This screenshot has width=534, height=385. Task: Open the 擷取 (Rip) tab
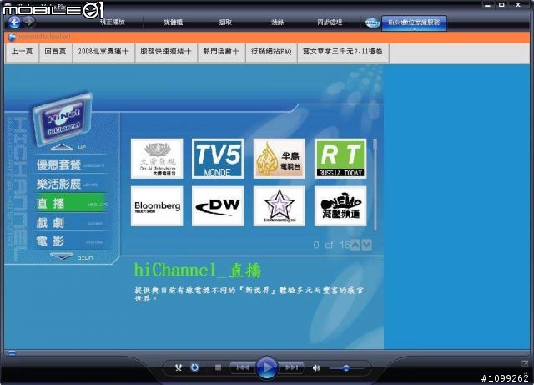point(225,23)
